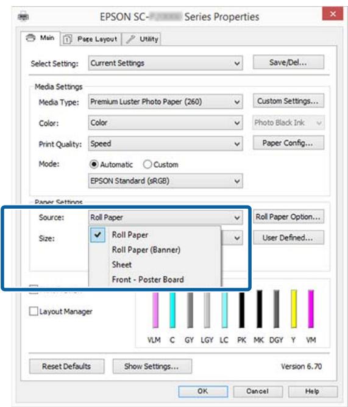Click the Y yellow ink level bar

pyautogui.click(x=294, y=309)
